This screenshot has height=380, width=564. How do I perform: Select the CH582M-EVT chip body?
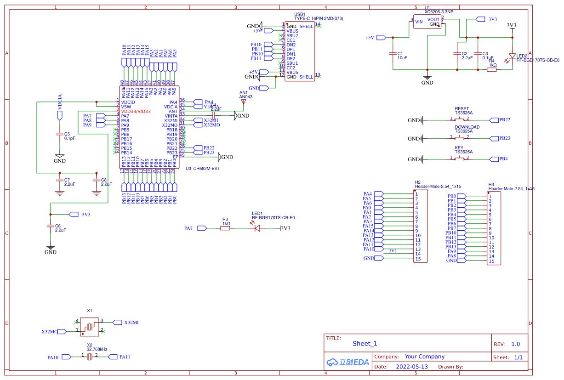[x=149, y=127]
